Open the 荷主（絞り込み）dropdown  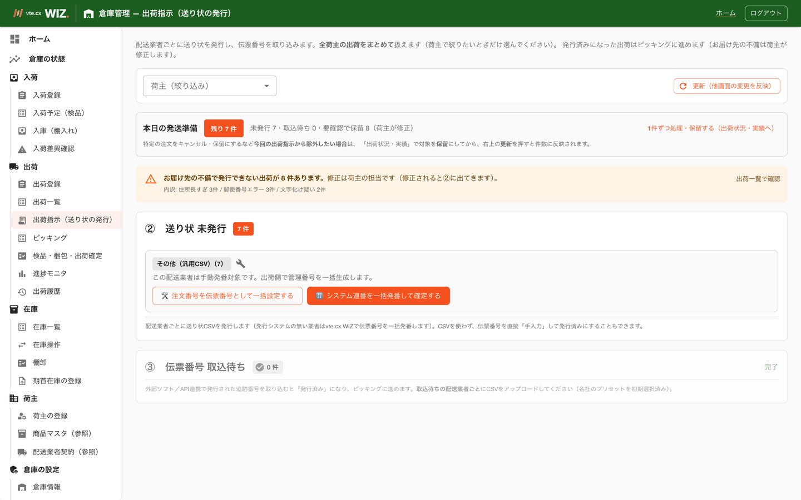[210, 86]
